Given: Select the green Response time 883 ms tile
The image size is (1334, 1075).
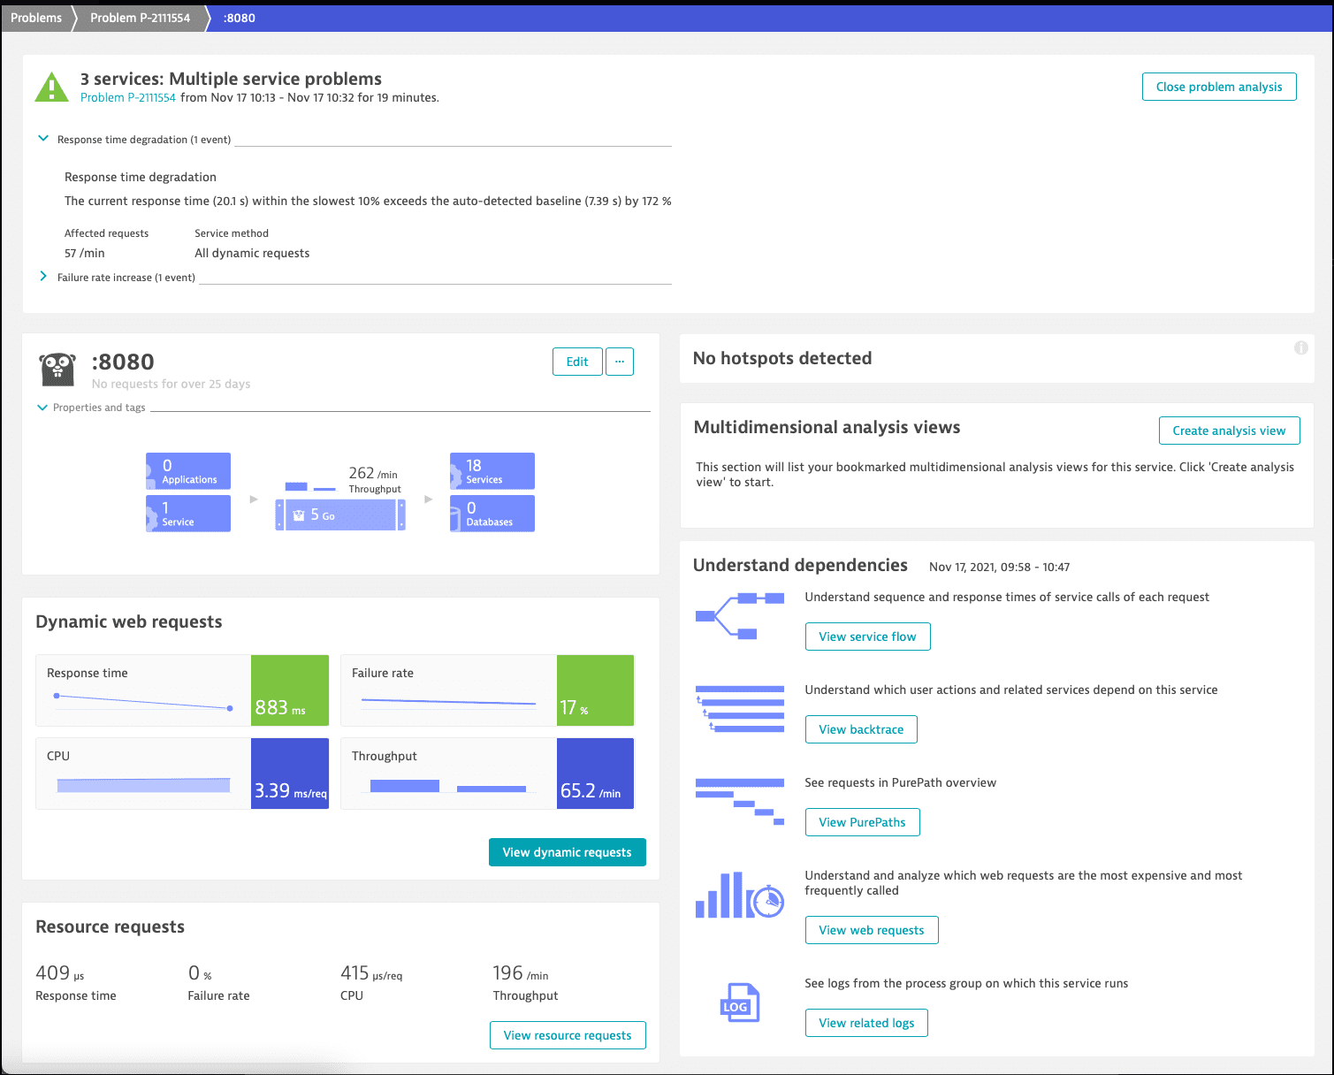Looking at the screenshot, I should (x=290, y=690).
